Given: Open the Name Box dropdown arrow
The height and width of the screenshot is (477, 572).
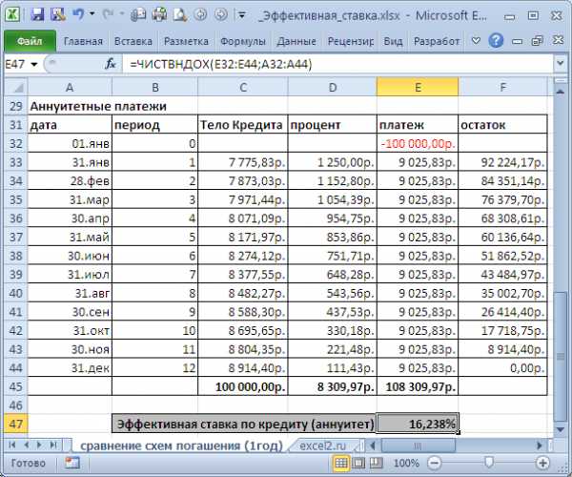Looking at the screenshot, I should pyautogui.click(x=35, y=64).
